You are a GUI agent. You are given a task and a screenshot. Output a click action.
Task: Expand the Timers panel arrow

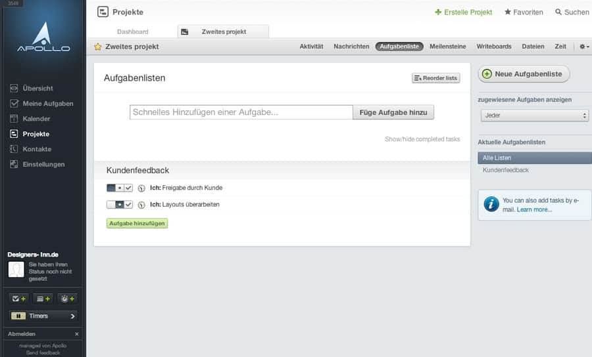point(72,316)
